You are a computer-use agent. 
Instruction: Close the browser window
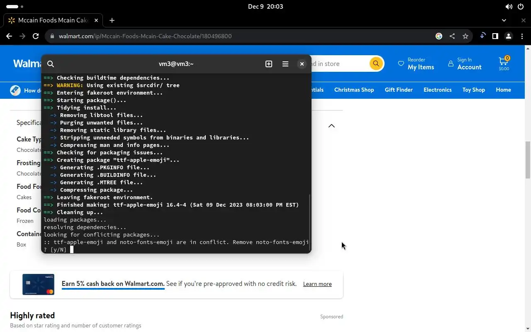point(524,20)
